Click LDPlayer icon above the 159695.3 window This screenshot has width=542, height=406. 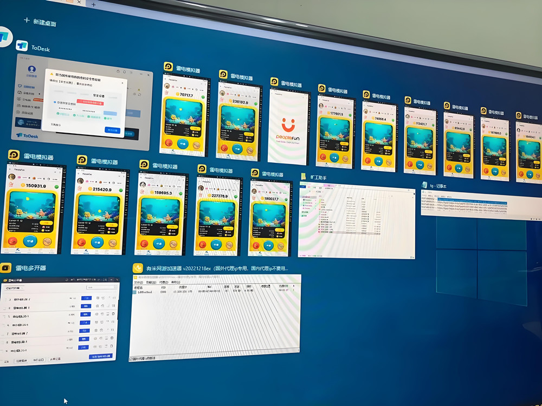[x=144, y=165]
